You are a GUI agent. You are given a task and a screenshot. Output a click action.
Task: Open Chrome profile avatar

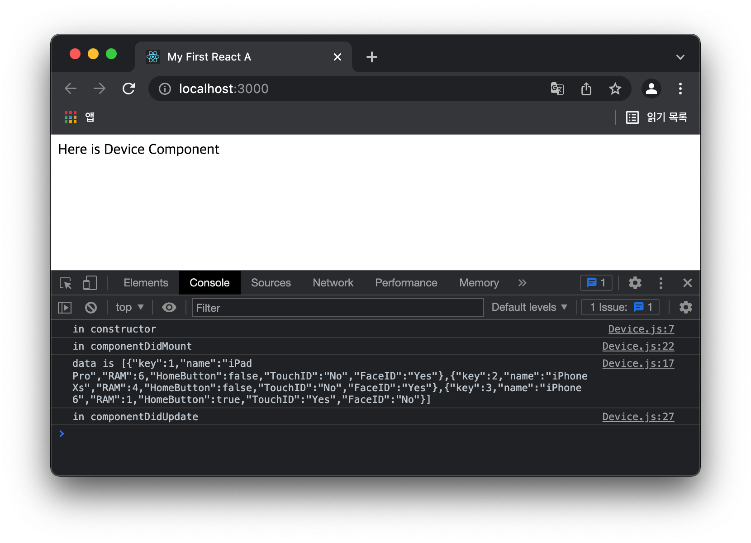tap(651, 89)
